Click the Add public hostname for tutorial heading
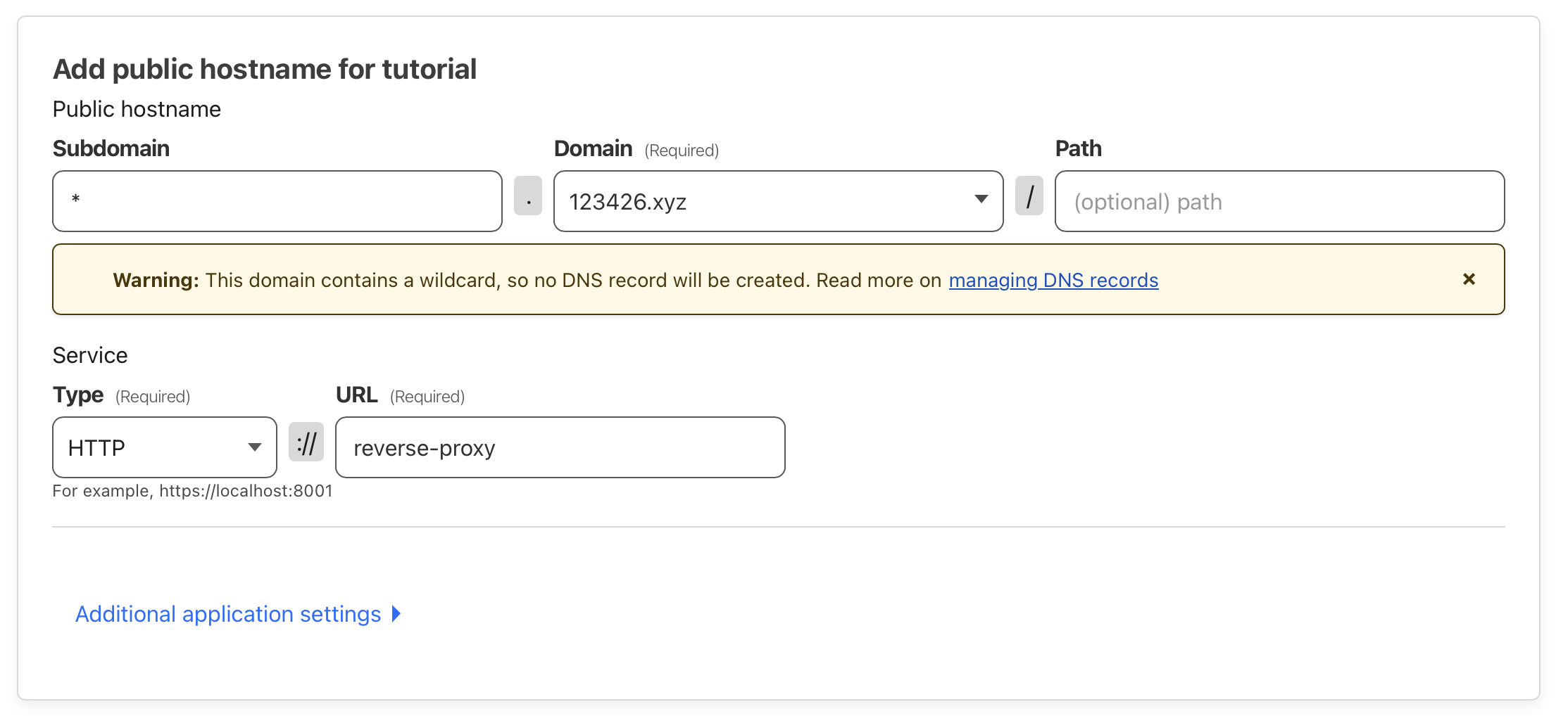The image size is (1556, 716). coord(265,69)
